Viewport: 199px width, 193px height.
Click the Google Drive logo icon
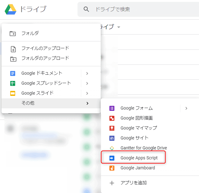coord(11,9)
